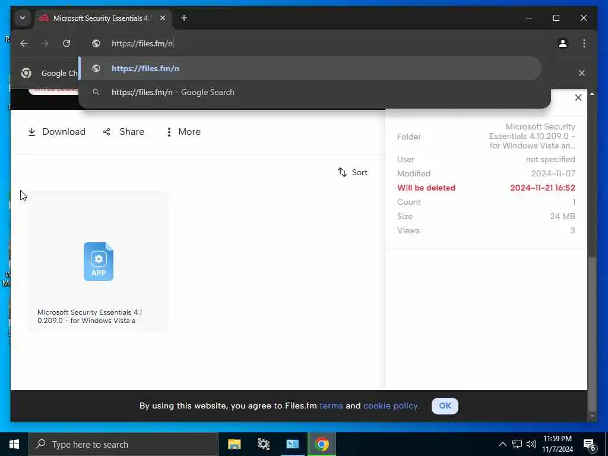Open Chrome's three-dot menu
The height and width of the screenshot is (456, 608).
pyautogui.click(x=584, y=43)
